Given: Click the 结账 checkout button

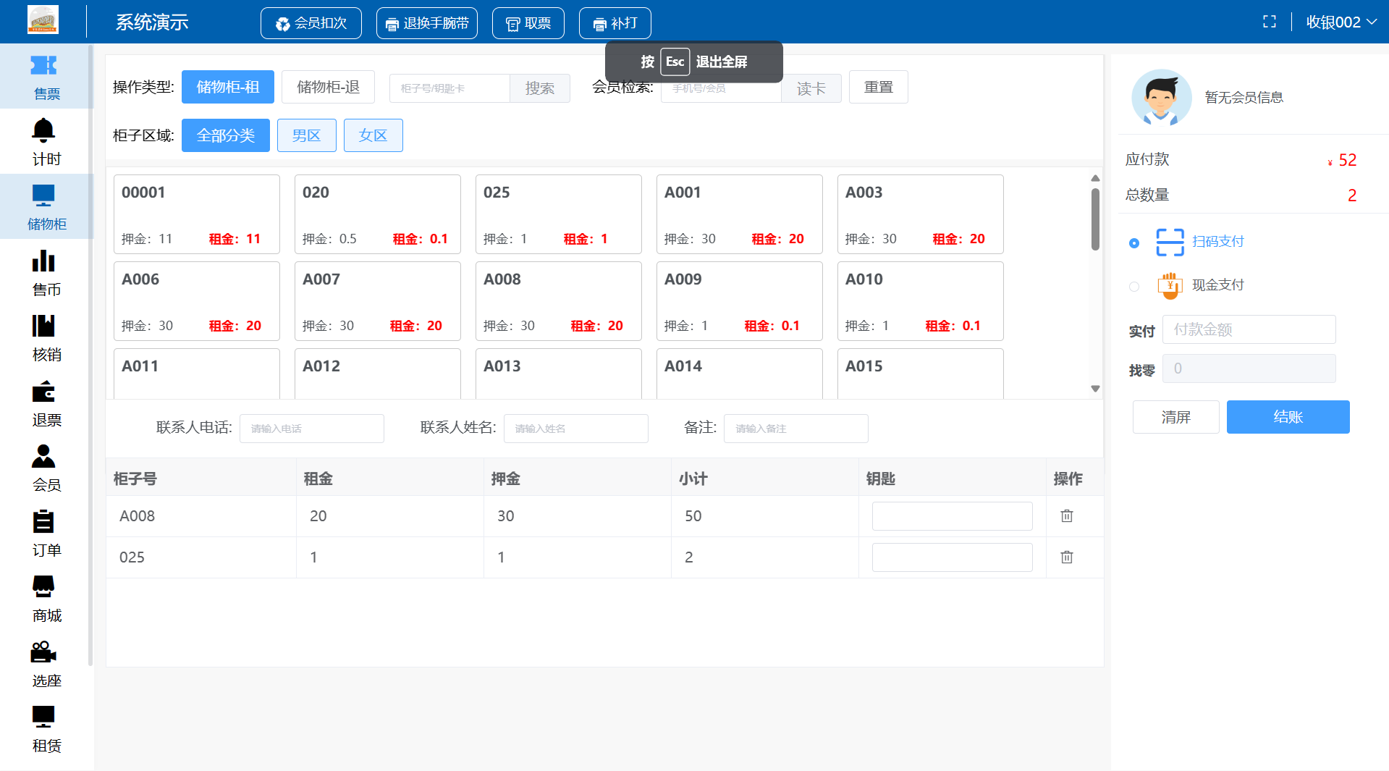Looking at the screenshot, I should tap(1287, 417).
